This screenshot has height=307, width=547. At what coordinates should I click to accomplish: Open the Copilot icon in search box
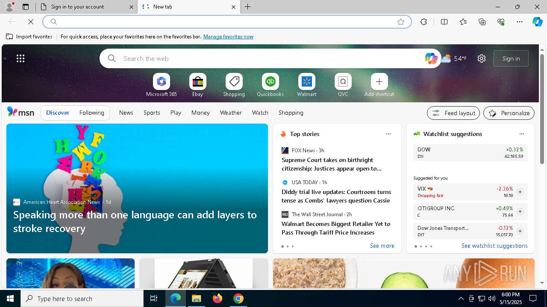tap(431, 58)
